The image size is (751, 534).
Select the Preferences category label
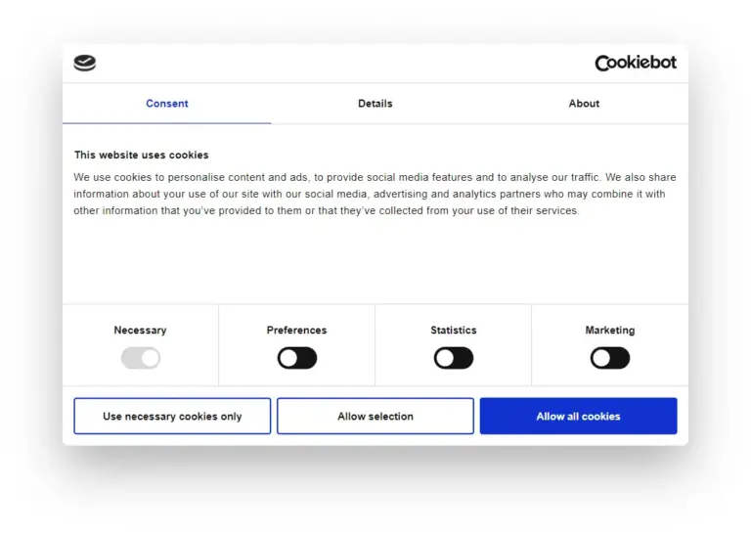[x=296, y=331]
